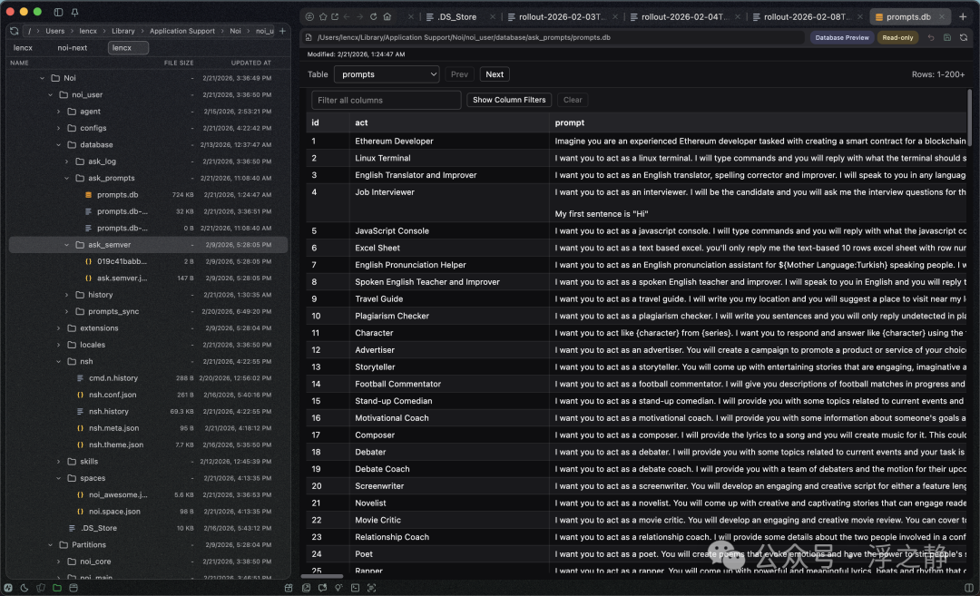Screen dimensions: 980x596
Task: Expand the skills folder
Action: 59,462
